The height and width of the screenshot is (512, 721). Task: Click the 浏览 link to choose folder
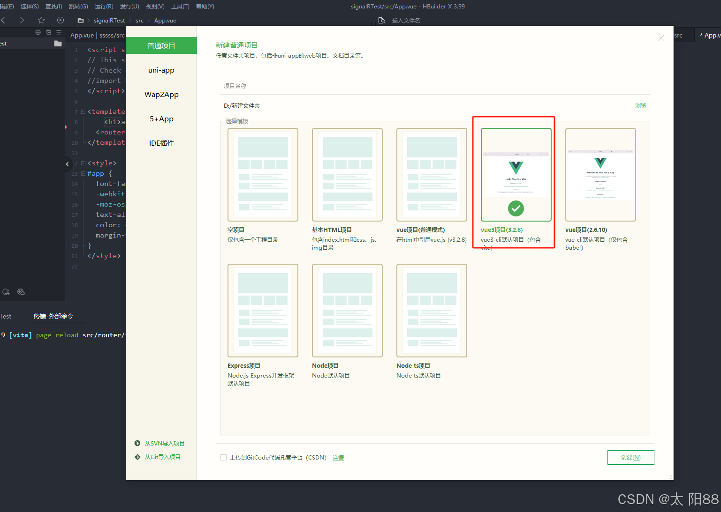pos(641,106)
